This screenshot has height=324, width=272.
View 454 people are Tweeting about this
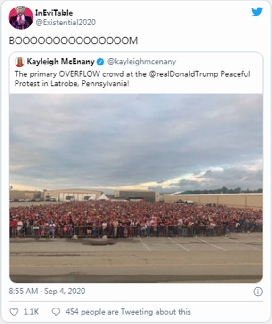point(128,312)
